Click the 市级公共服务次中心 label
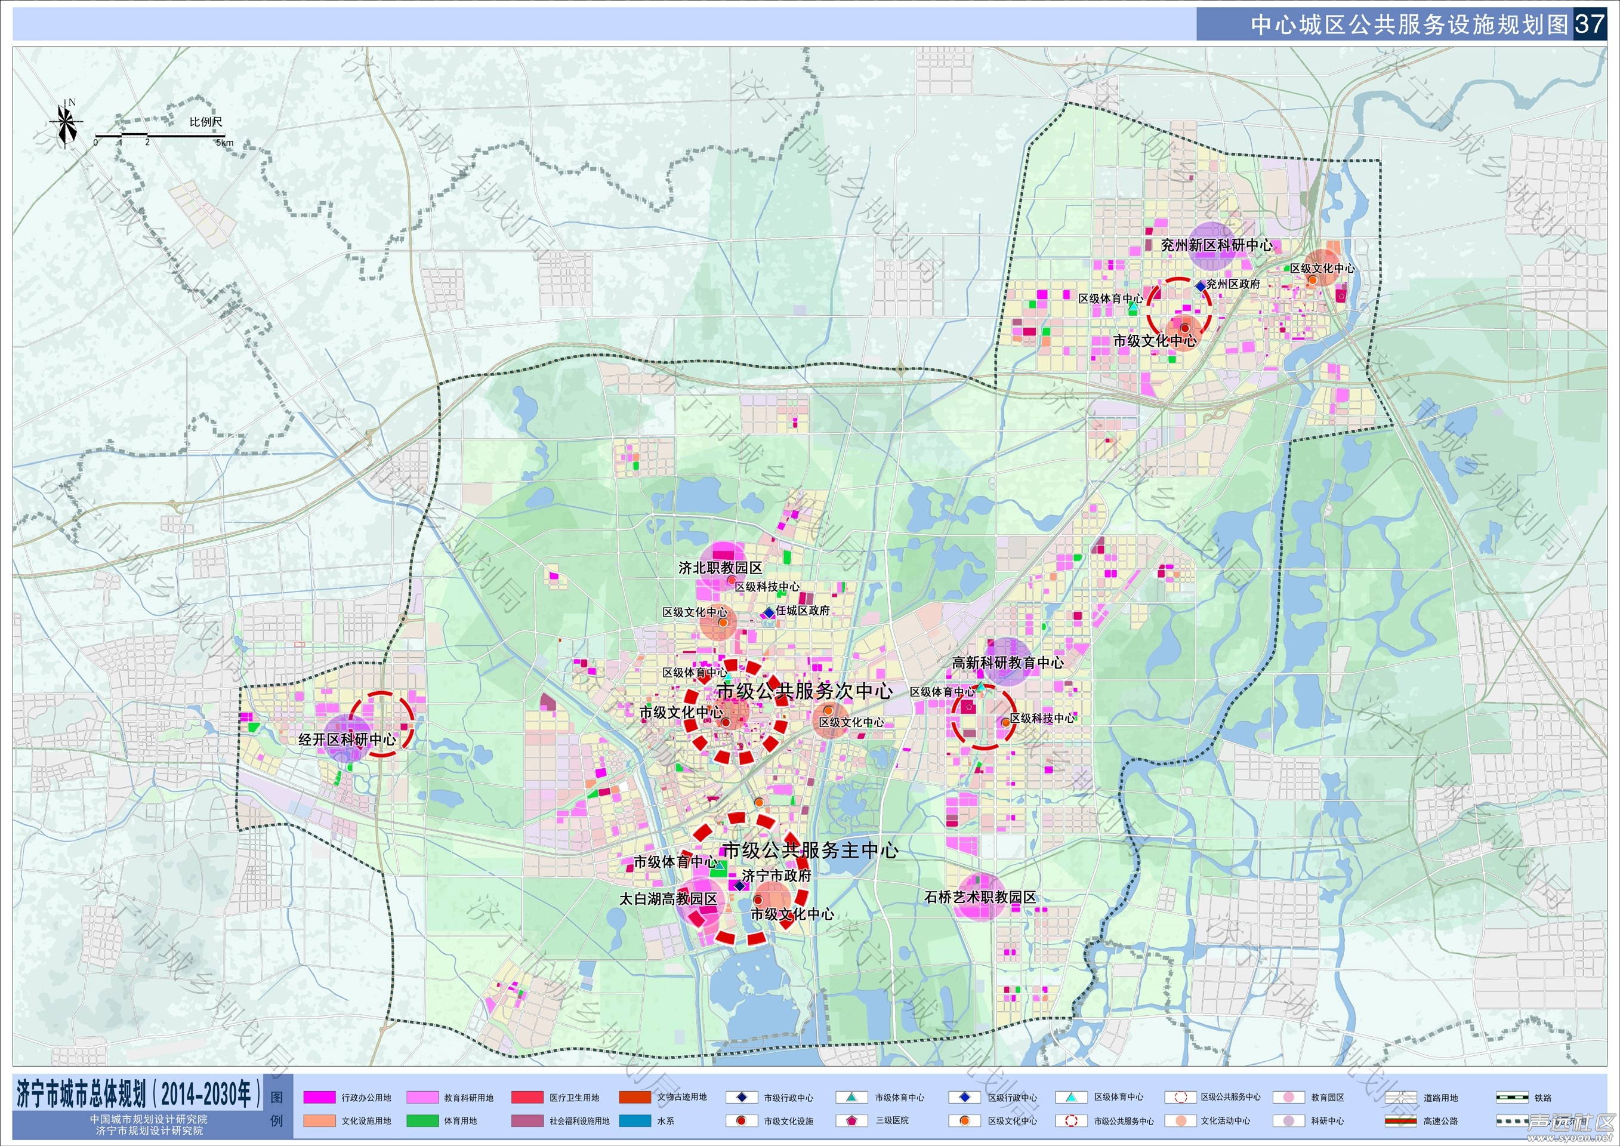This screenshot has width=1620, height=1146. (x=805, y=691)
